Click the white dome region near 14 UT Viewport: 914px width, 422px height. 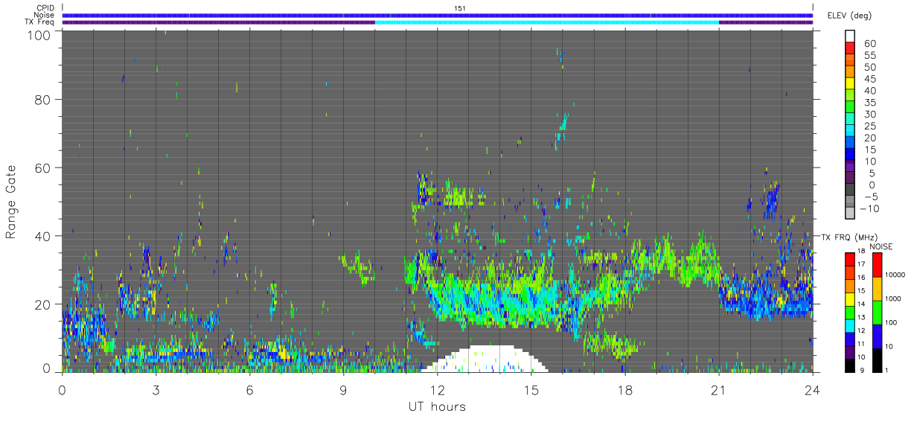pyautogui.click(x=485, y=360)
